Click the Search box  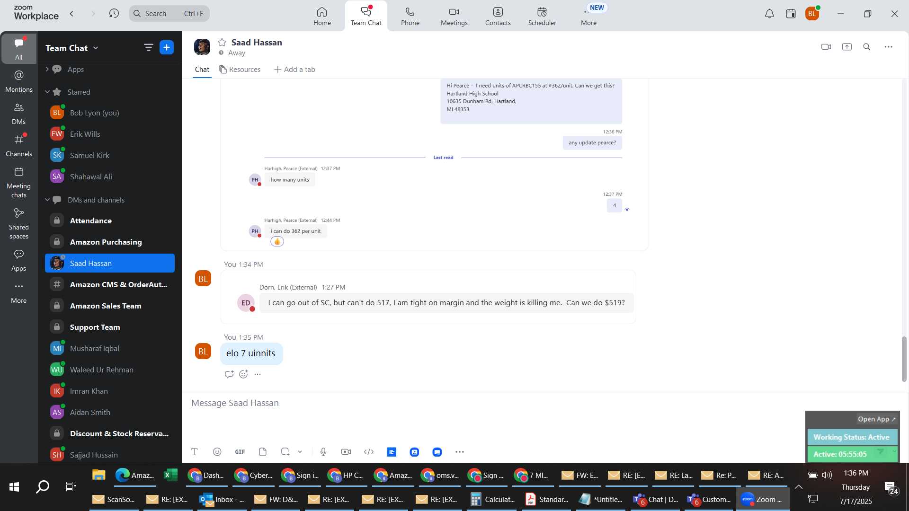click(x=169, y=14)
